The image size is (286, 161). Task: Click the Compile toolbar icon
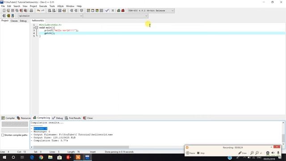pos(88,11)
